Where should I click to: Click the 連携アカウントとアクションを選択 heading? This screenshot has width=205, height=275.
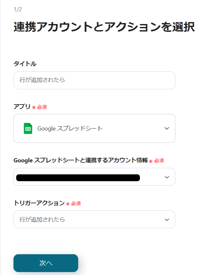pyautogui.click(x=104, y=28)
